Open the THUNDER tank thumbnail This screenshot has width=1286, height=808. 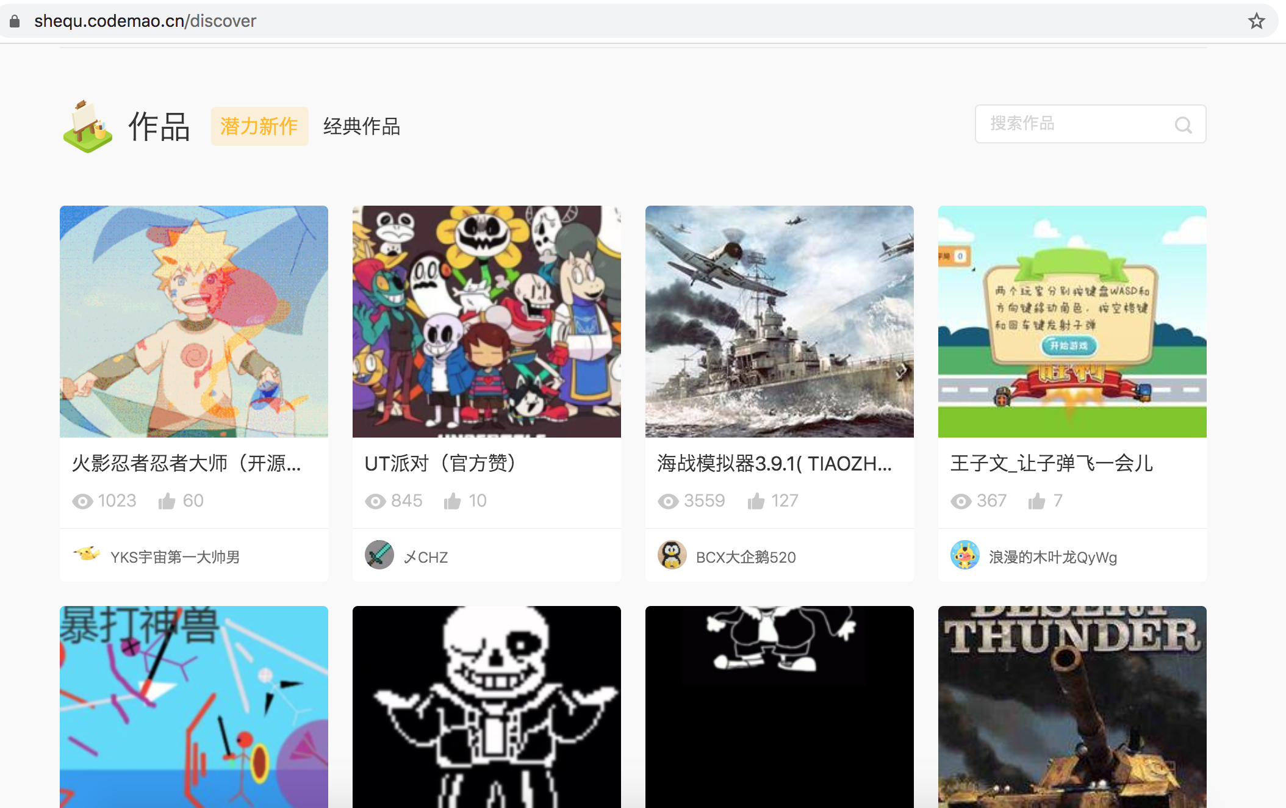coord(1072,707)
